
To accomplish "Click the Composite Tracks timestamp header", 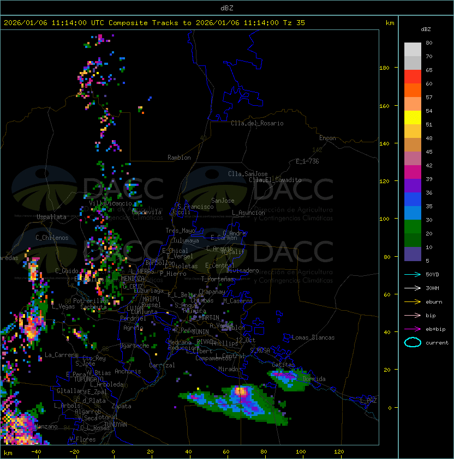I will [154, 22].
